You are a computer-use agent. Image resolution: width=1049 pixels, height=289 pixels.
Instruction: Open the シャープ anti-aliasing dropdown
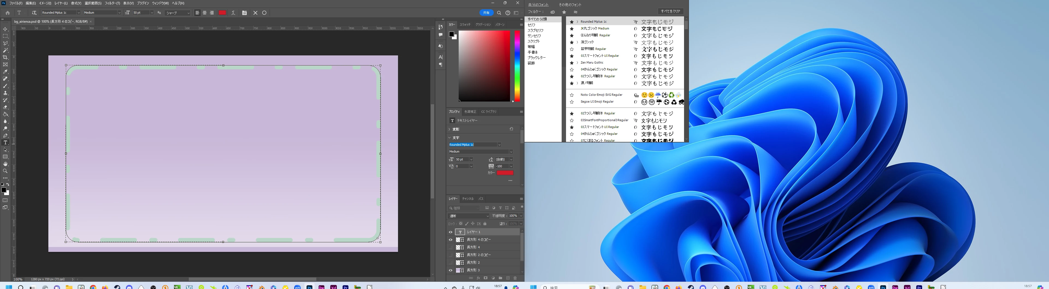click(178, 13)
